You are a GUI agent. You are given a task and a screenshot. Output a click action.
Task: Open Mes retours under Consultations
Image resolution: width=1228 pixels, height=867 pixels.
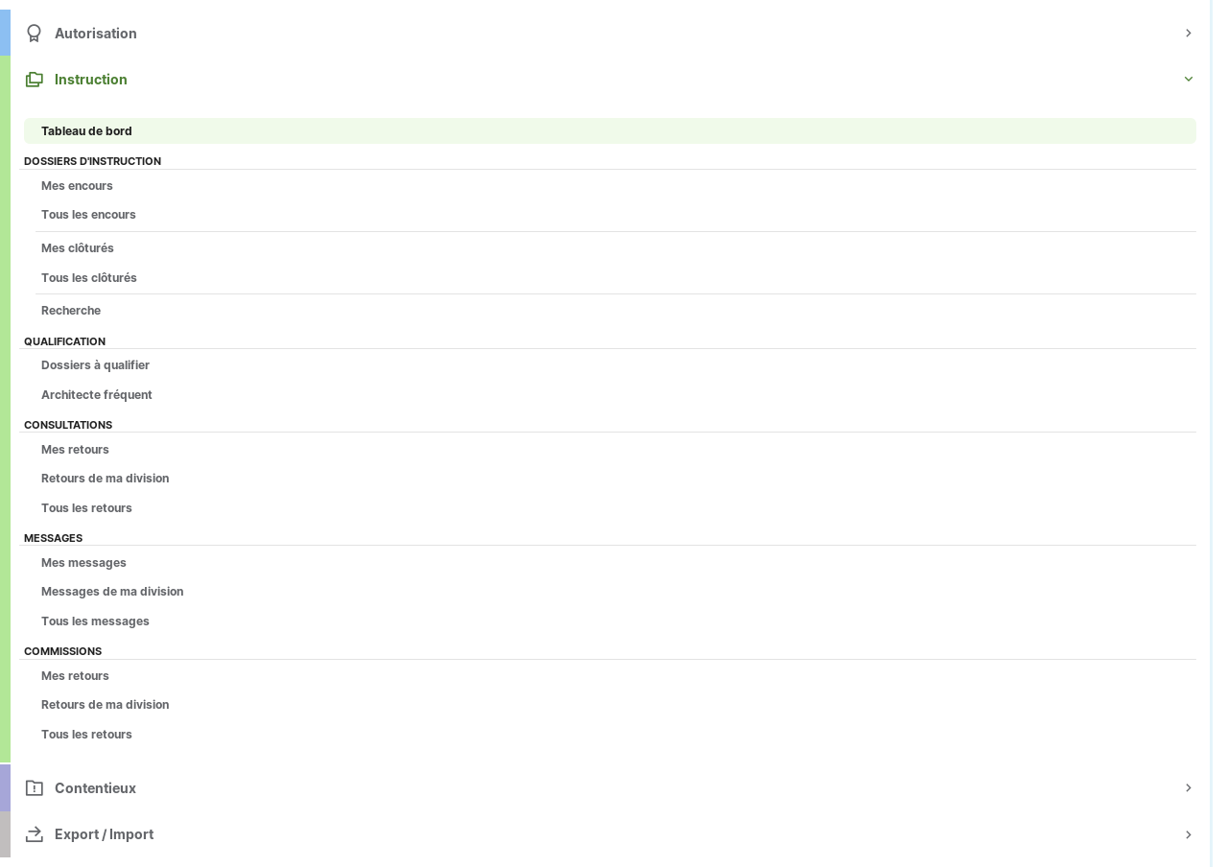click(75, 450)
